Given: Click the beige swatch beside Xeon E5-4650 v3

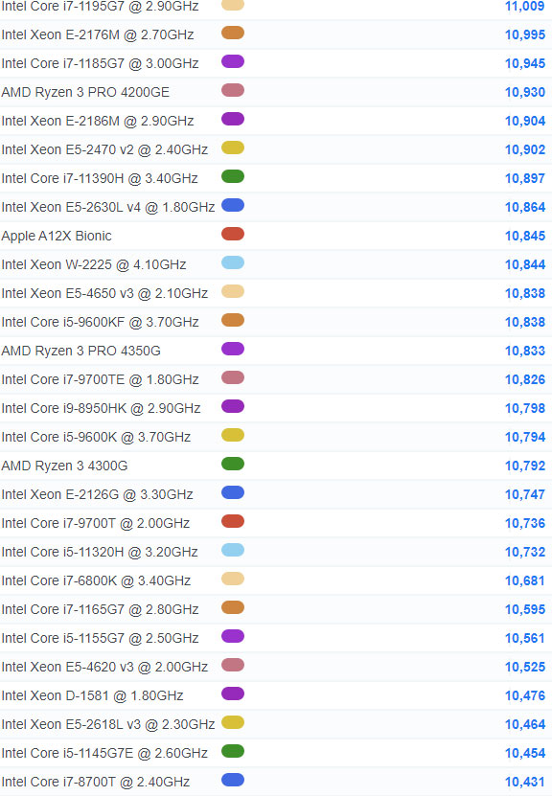Looking at the screenshot, I should point(233,291).
